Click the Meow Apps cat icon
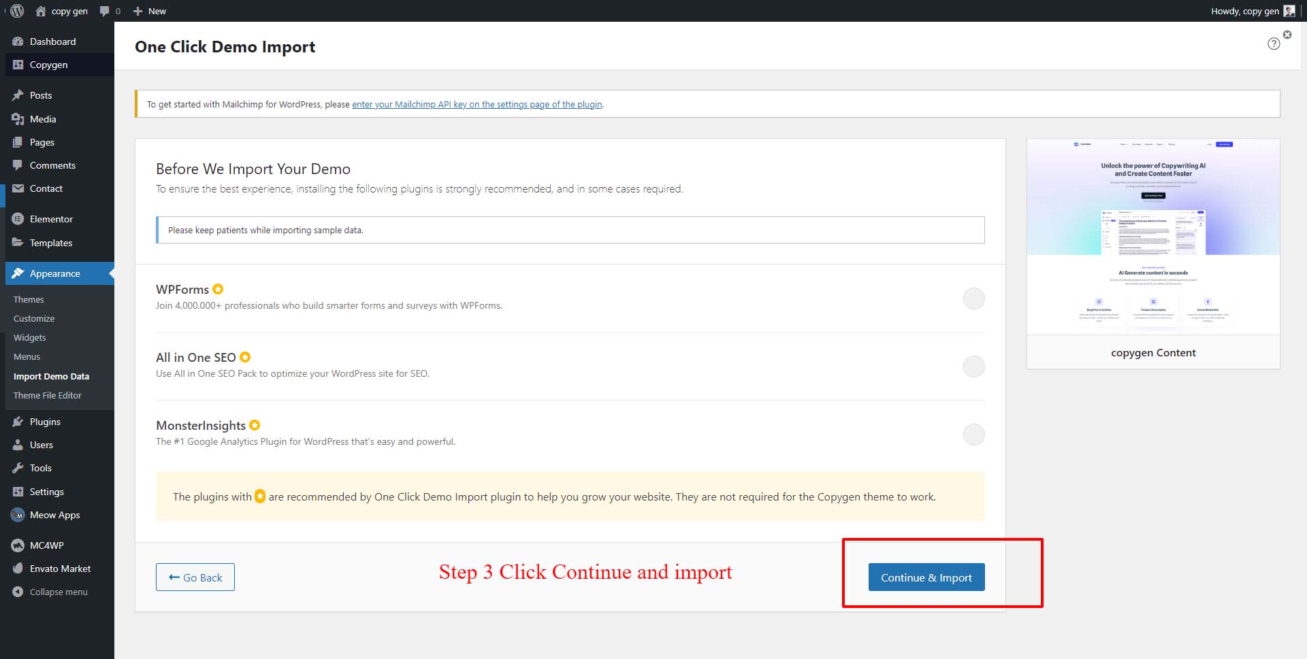This screenshot has width=1307, height=659. pyautogui.click(x=18, y=515)
